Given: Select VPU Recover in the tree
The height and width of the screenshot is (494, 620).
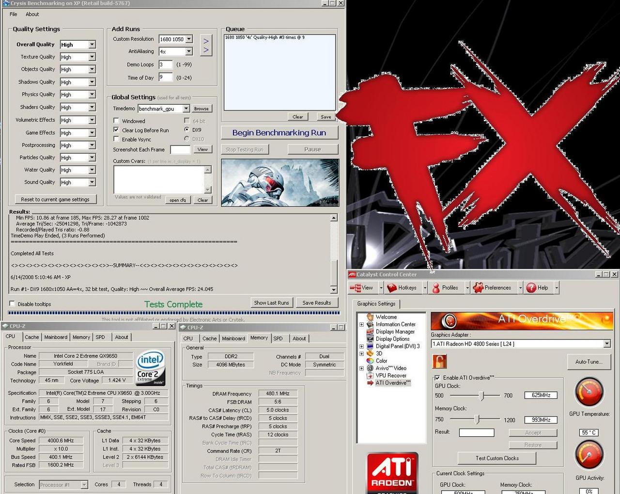Looking at the screenshot, I should click(x=391, y=375).
